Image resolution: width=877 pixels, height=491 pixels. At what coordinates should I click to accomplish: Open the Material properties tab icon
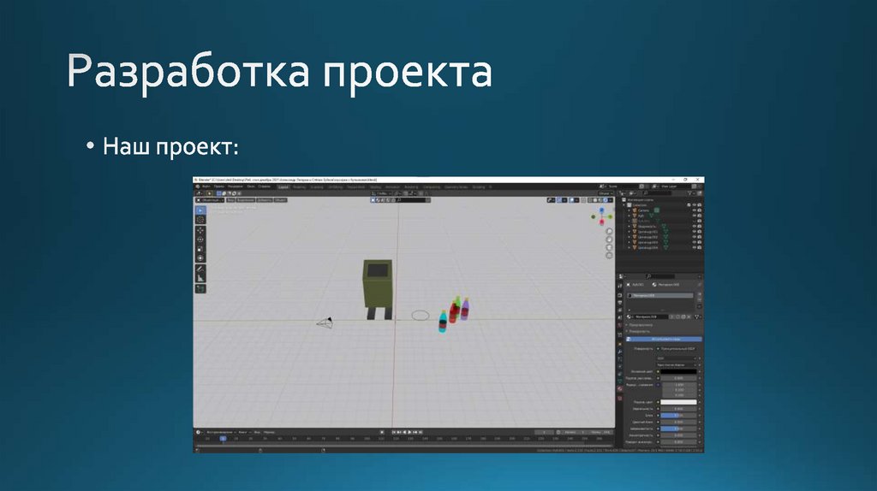pos(620,388)
